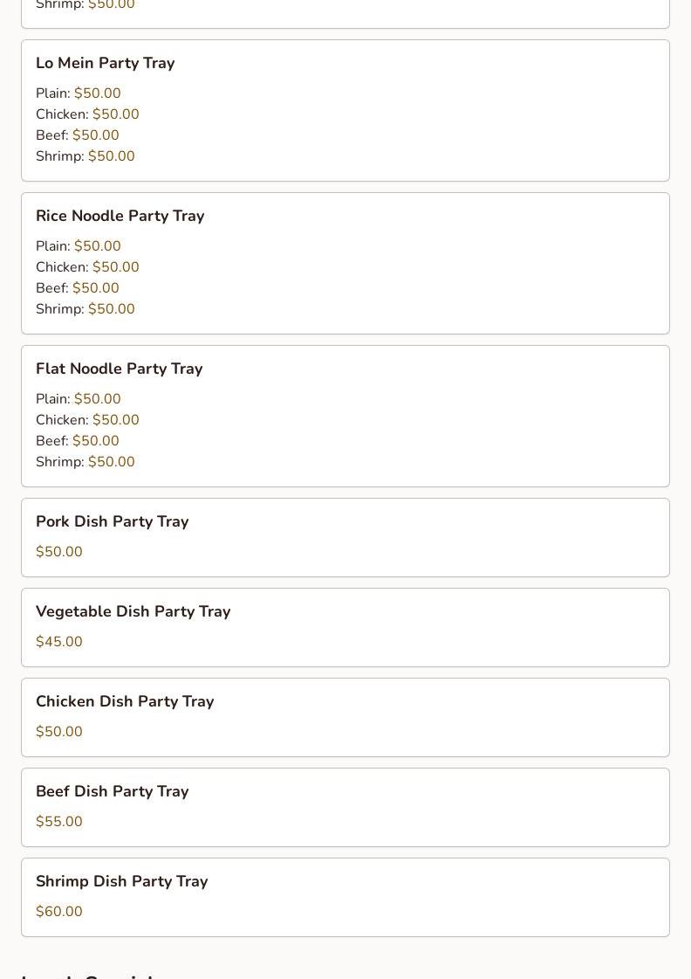Open the Rice Noodle Party Tray item
Image resolution: width=691 pixels, height=979 pixels.
[x=345, y=264]
